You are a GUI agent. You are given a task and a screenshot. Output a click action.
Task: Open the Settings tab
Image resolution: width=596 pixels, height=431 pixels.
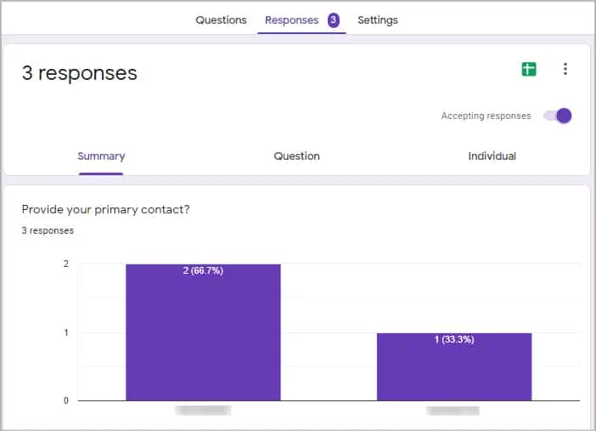coord(378,20)
